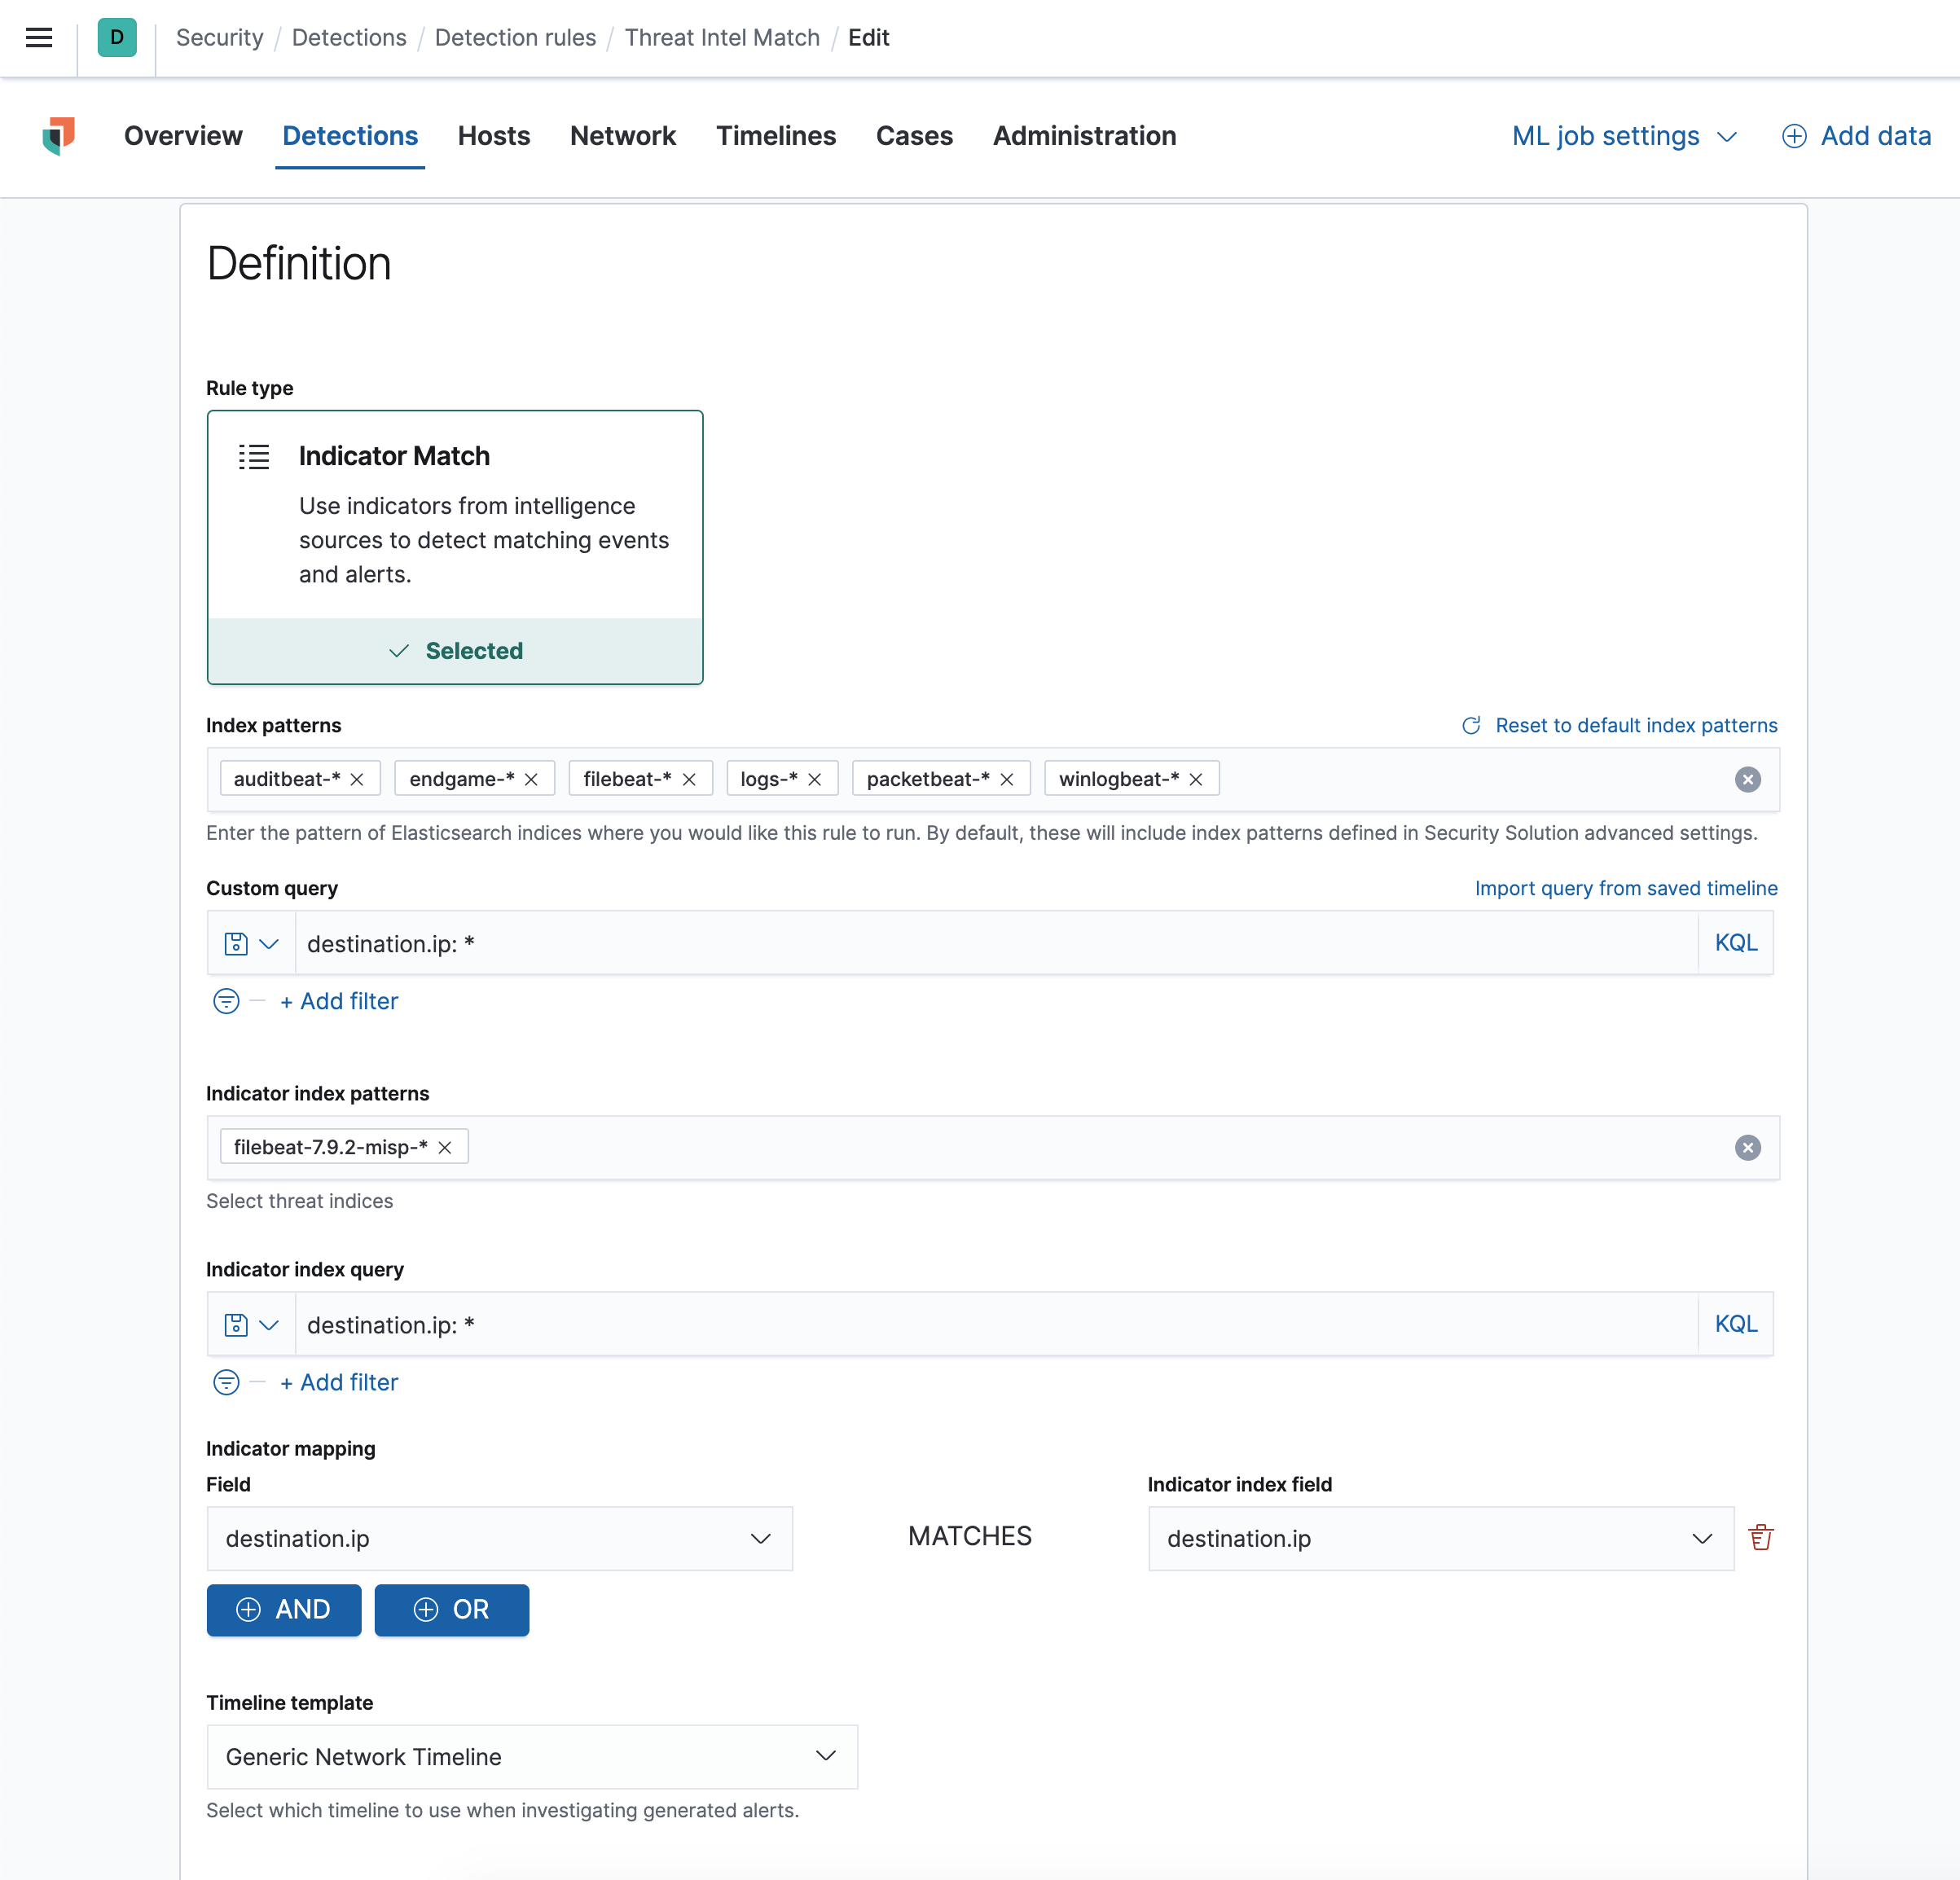Remove filebeat-7.9.2-misp-* indicator pattern
1960x1880 pixels.
(445, 1147)
